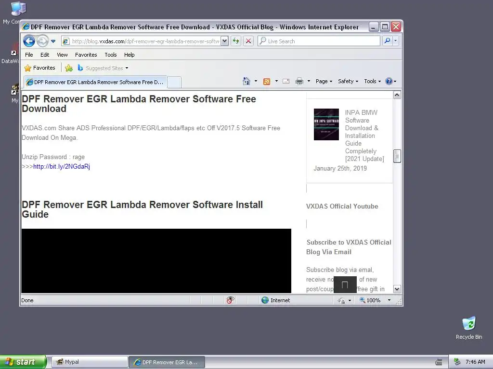
Task: Click the INPA BMW software thumbnail image
Action: (326, 124)
